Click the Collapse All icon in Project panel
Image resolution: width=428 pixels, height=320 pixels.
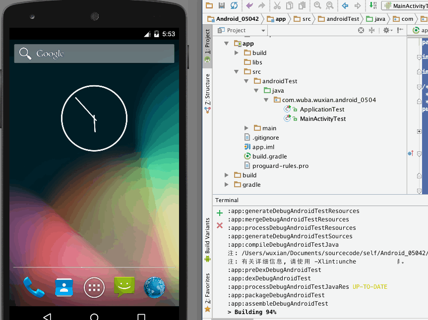click(x=371, y=30)
